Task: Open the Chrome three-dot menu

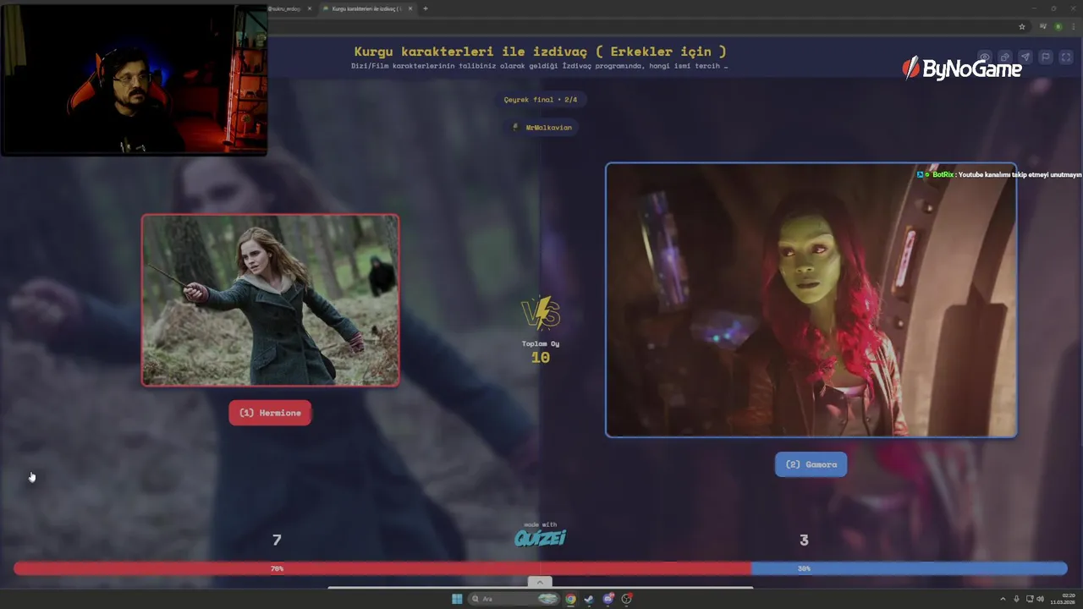Action: pos(1072,27)
